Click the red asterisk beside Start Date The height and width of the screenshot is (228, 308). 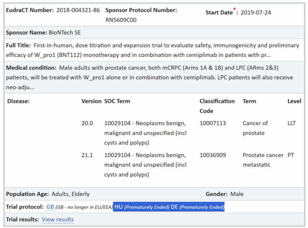(234, 9)
